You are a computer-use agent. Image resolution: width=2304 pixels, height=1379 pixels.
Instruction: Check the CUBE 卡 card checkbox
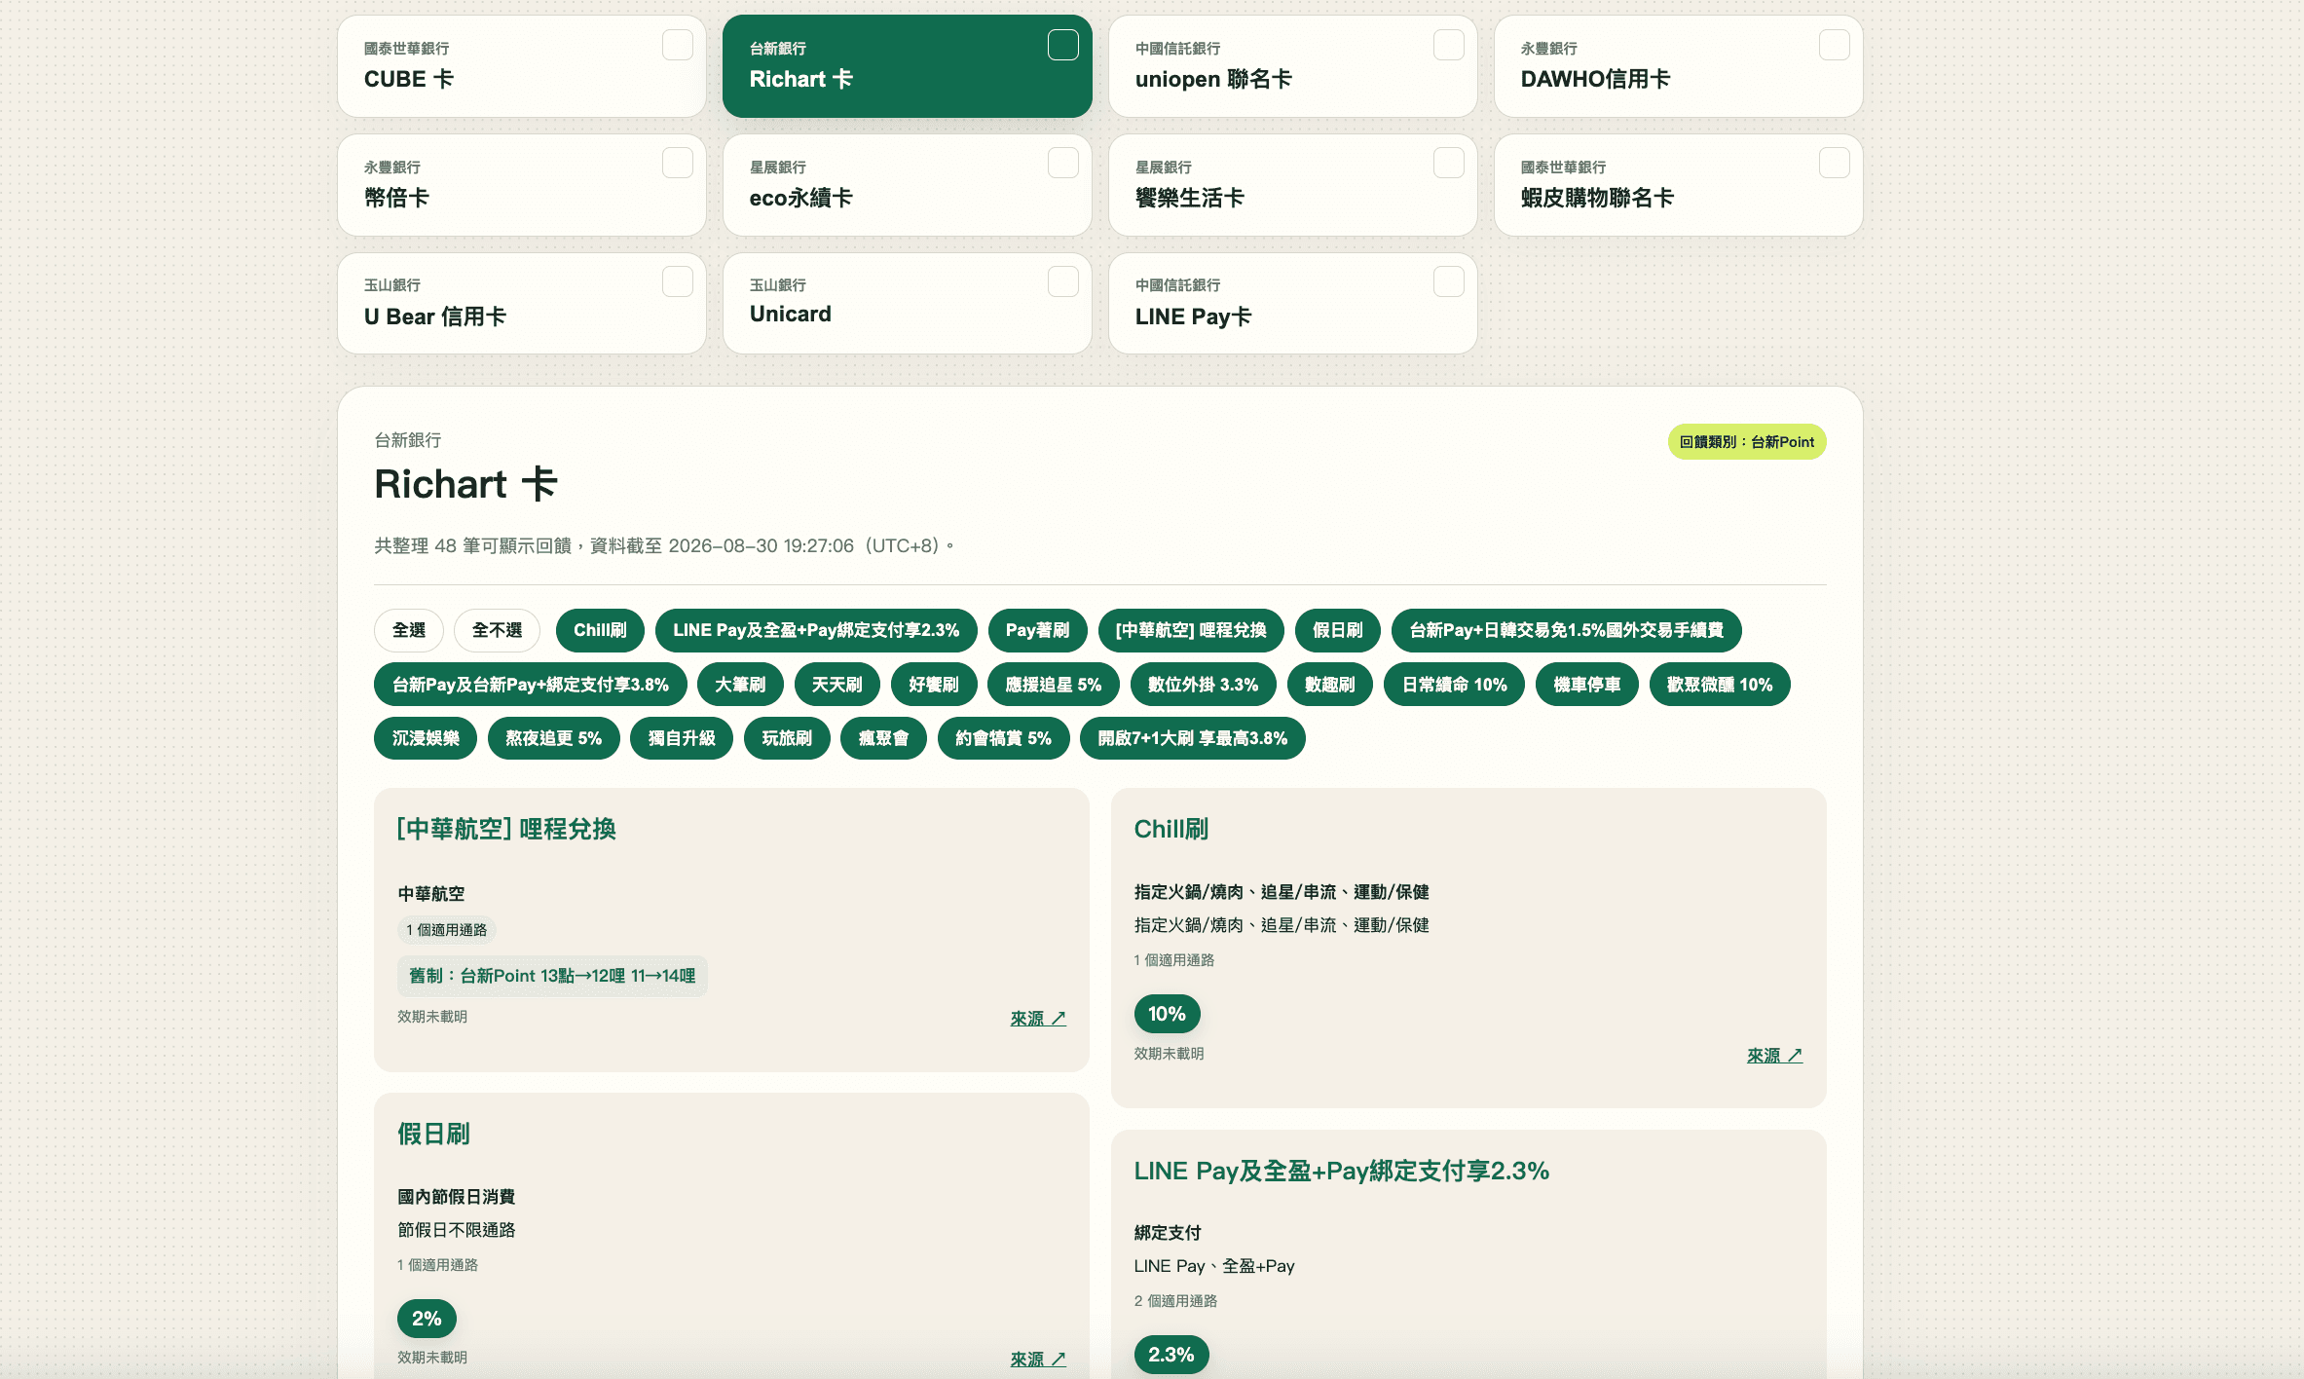[x=678, y=45]
